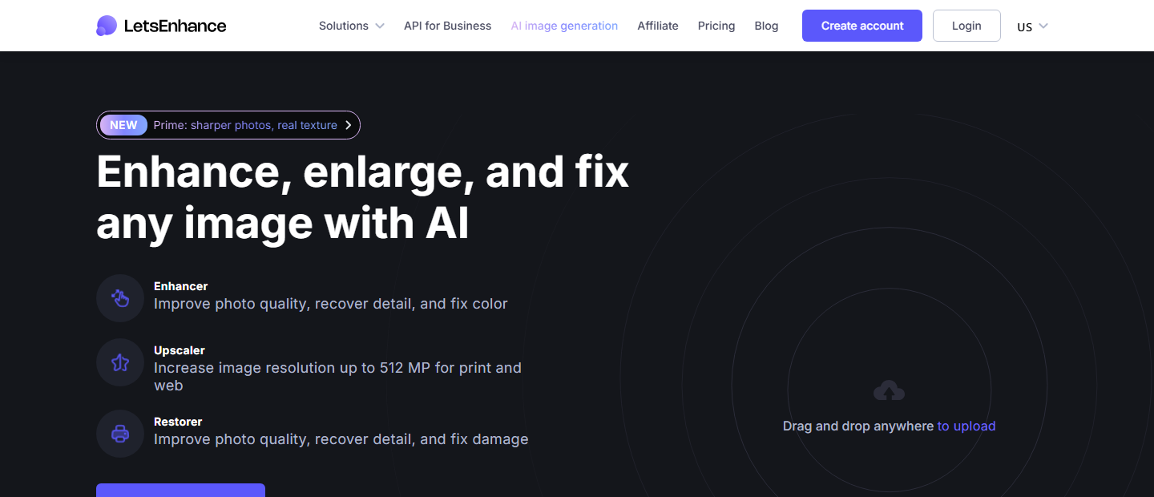The height and width of the screenshot is (497, 1154).
Task: Click 'Prime: sharper photos, real texture' text
Action: 245,125
